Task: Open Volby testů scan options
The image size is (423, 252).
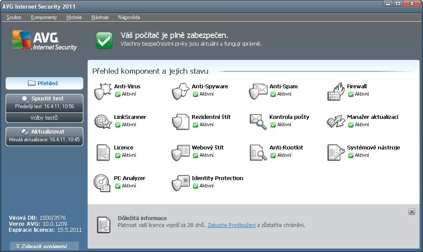Action: pos(44,118)
